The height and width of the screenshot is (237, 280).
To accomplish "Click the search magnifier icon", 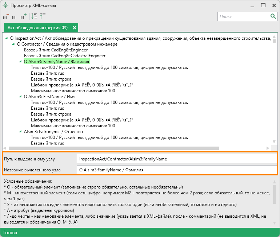I will point(273,16).
